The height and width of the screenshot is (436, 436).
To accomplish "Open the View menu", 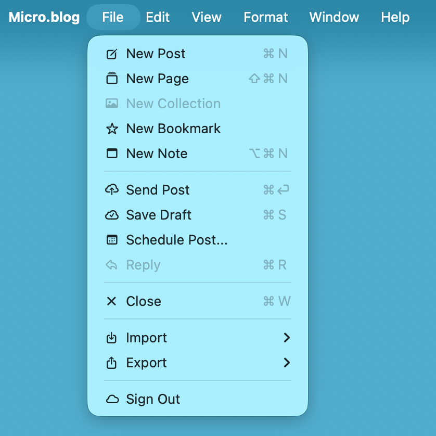I will 207,17.
